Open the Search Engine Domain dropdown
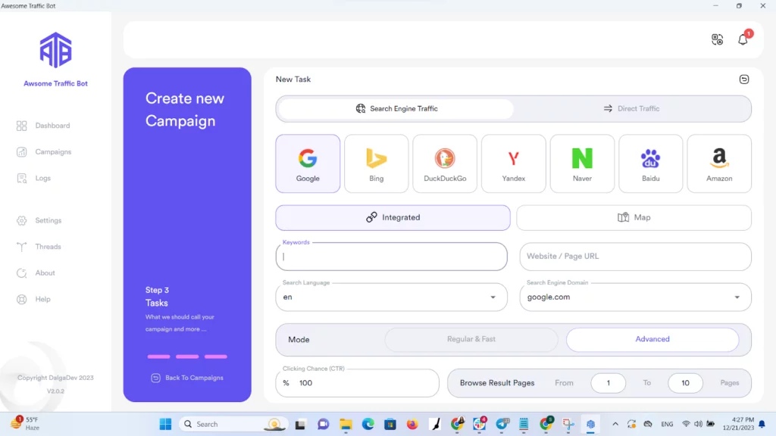 pos(737,297)
